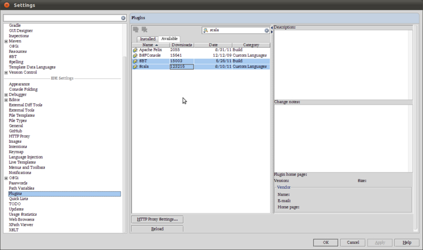This screenshot has height=250, width=423.
Task: Close the Settings window
Action: point(7,5)
